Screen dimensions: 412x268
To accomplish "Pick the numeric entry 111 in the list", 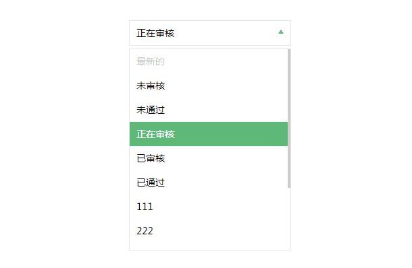I will 209,207.
